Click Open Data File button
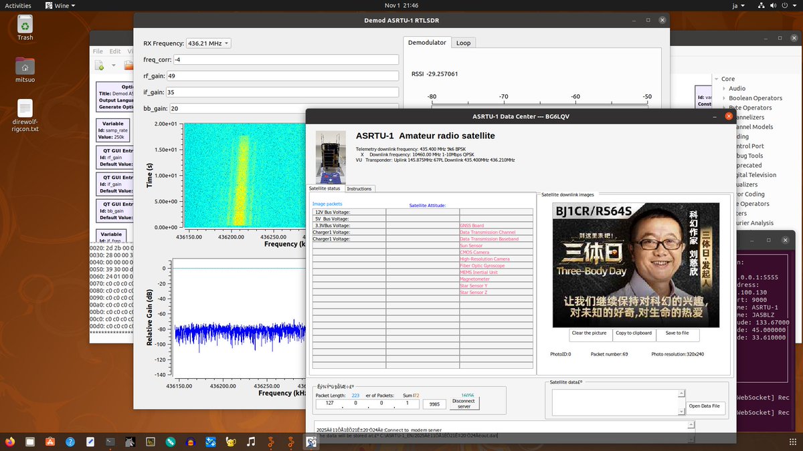The width and height of the screenshot is (803, 451). point(706,407)
